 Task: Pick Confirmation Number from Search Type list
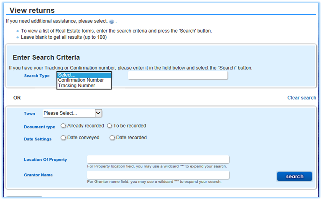point(81,80)
